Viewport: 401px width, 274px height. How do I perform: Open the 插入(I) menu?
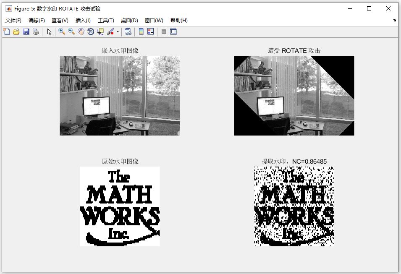click(83, 21)
